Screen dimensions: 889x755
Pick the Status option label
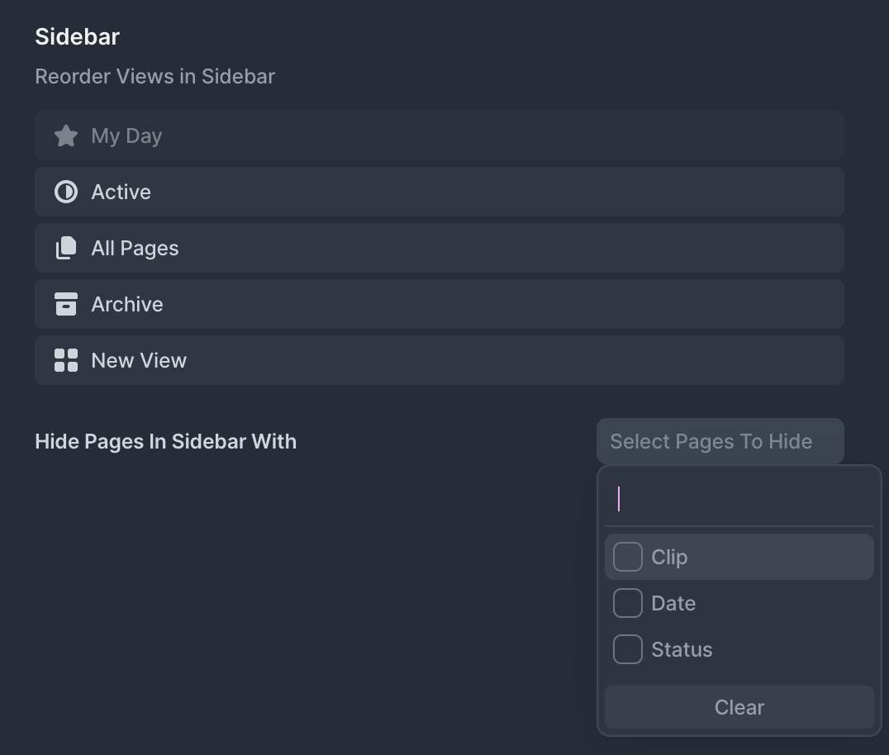click(x=682, y=649)
